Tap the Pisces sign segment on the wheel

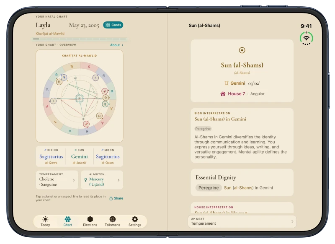pyautogui.click(x=87, y=131)
